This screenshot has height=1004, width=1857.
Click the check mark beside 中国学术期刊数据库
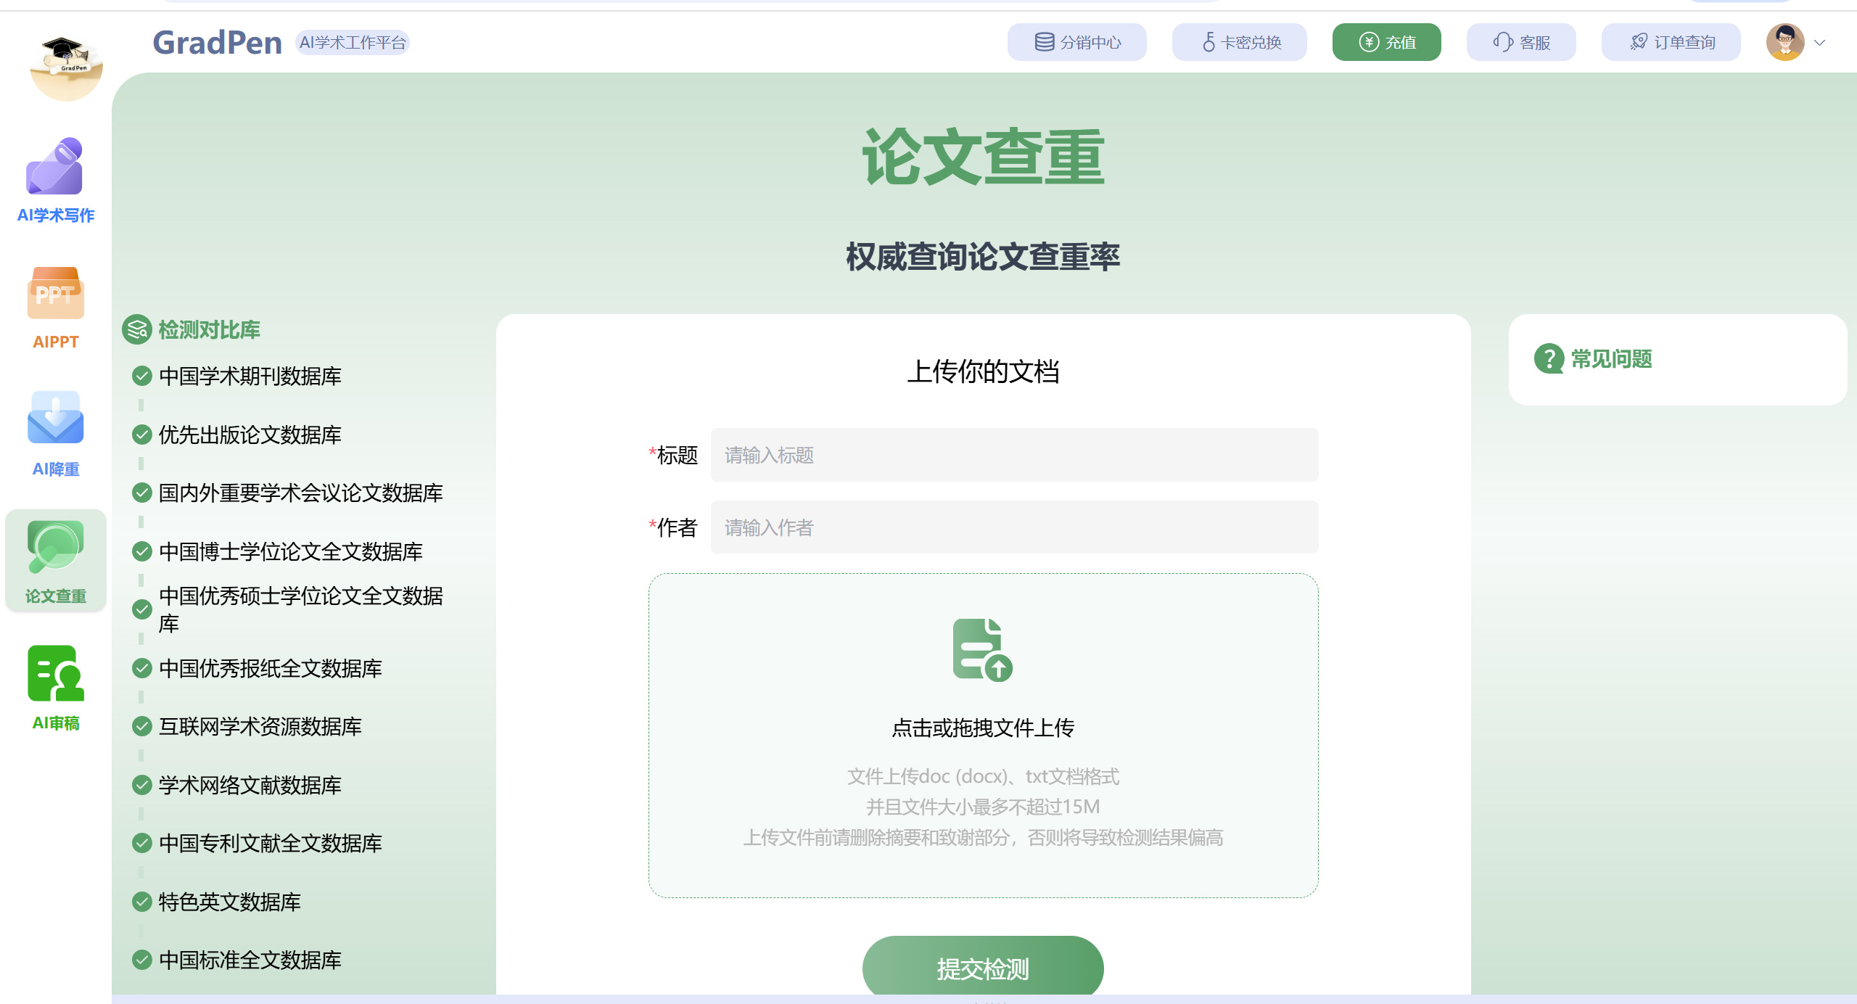point(141,376)
